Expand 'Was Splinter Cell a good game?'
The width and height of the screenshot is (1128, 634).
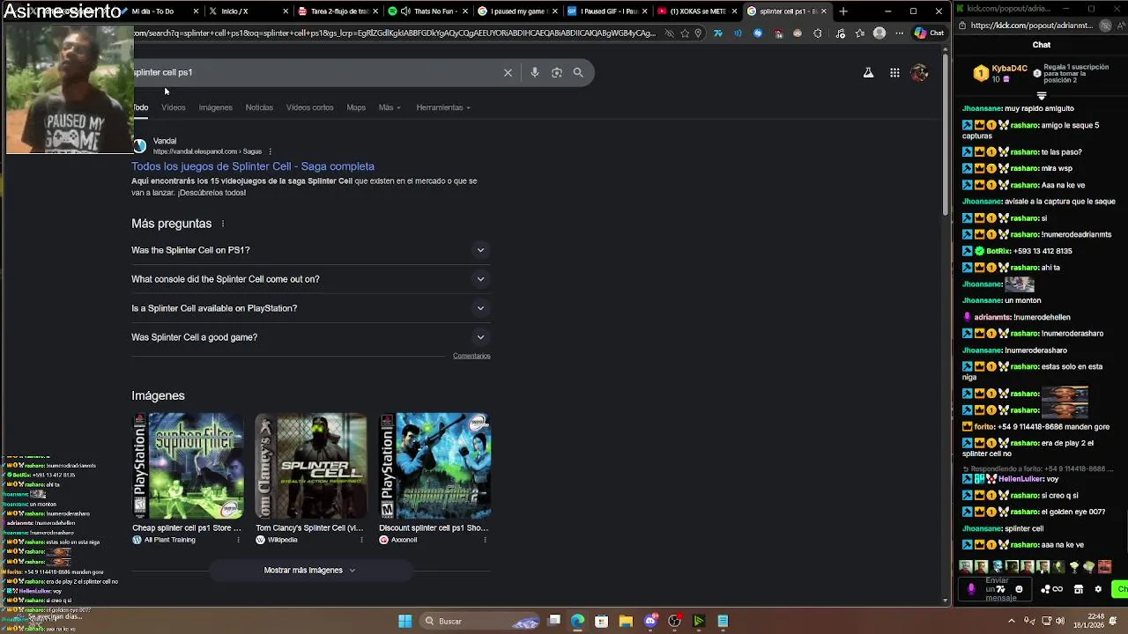click(309, 337)
